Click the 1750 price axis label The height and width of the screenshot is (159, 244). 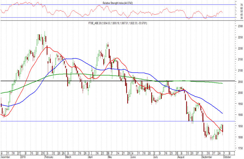pyautogui.click(x=240, y=148)
